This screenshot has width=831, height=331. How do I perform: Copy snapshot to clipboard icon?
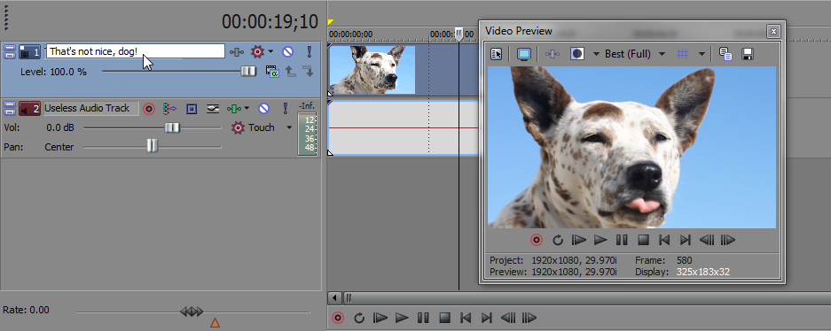coord(725,54)
